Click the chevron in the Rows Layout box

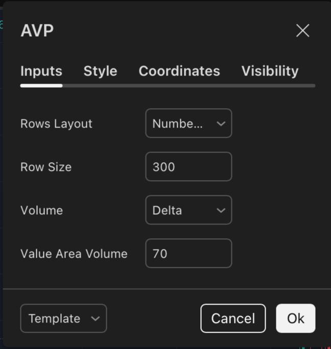point(221,123)
